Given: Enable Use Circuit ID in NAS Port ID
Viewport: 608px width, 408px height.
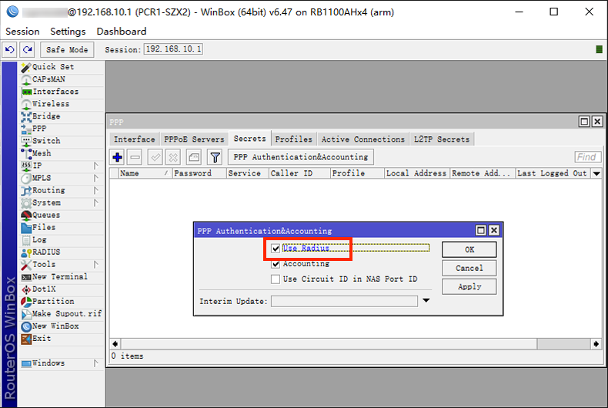Looking at the screenshot, I should click(276, 279).
